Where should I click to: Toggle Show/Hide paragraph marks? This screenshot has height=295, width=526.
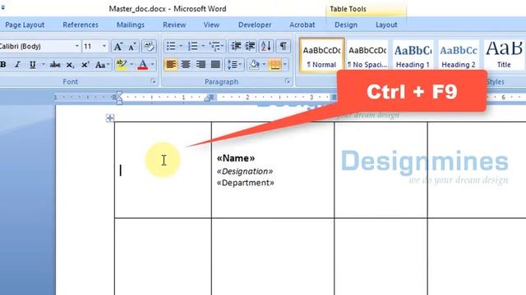point(283,46)
